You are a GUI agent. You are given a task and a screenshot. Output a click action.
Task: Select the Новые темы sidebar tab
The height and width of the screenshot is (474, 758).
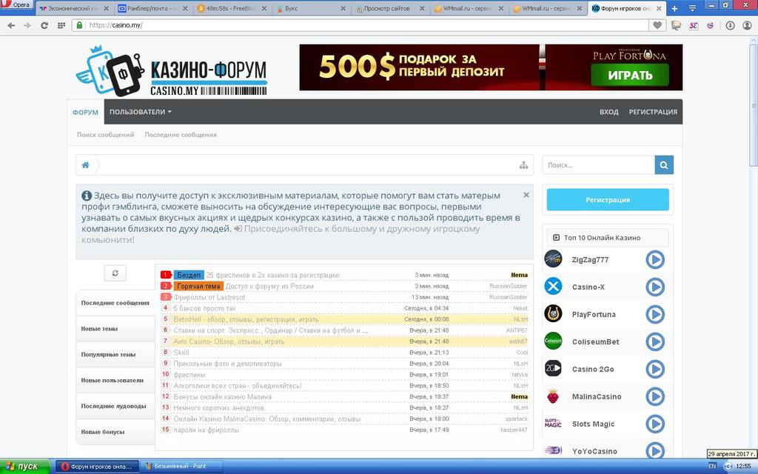click(115, 329)
